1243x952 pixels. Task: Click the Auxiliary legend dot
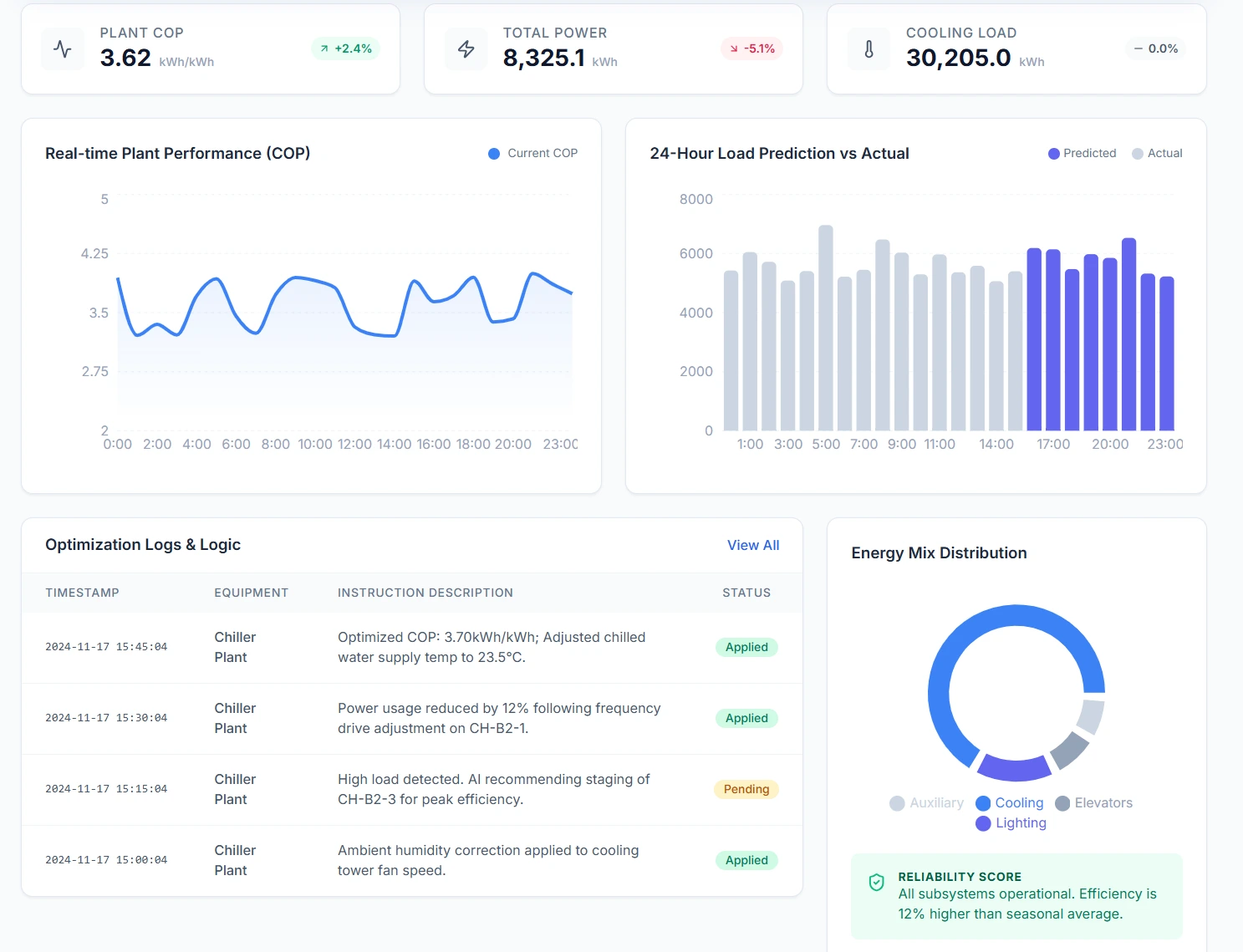click(x=898, y=803)
